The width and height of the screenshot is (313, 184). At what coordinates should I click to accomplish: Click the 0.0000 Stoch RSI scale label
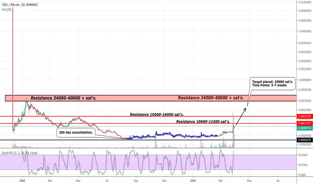pos(302,175)
